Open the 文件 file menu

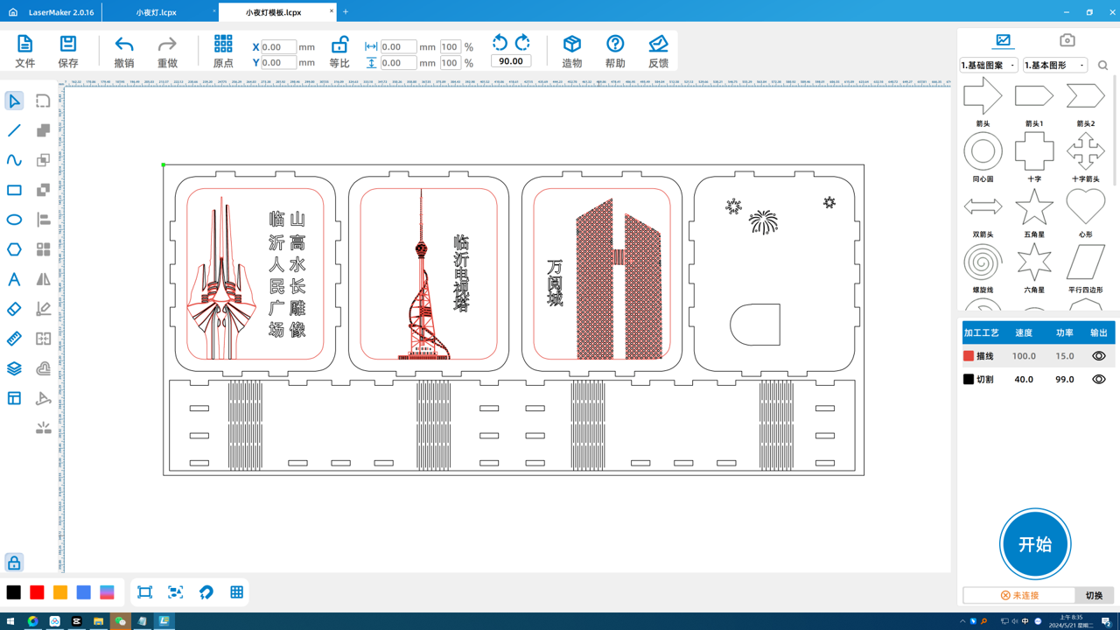(x=24, y=51)
